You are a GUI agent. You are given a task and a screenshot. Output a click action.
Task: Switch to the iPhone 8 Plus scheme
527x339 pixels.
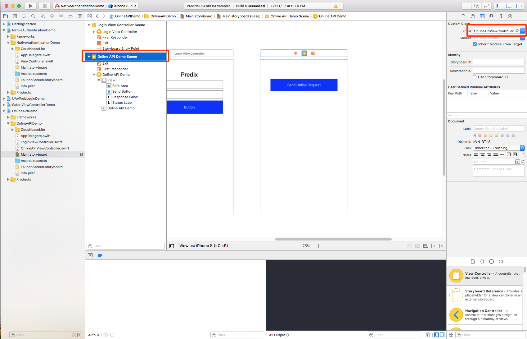[x=122, y=6]
